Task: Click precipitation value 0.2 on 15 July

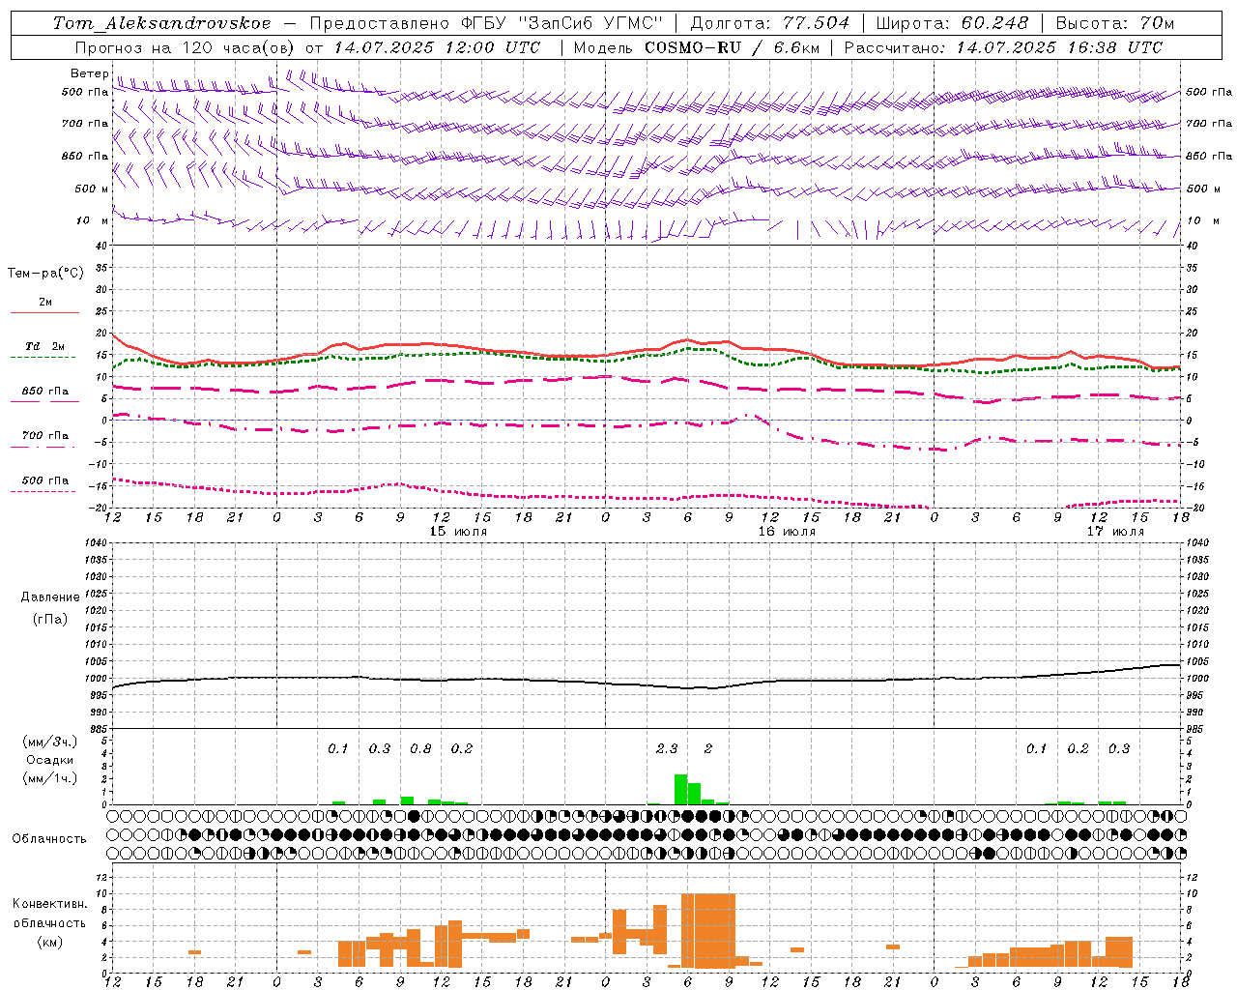Action: tap(462, 749)
